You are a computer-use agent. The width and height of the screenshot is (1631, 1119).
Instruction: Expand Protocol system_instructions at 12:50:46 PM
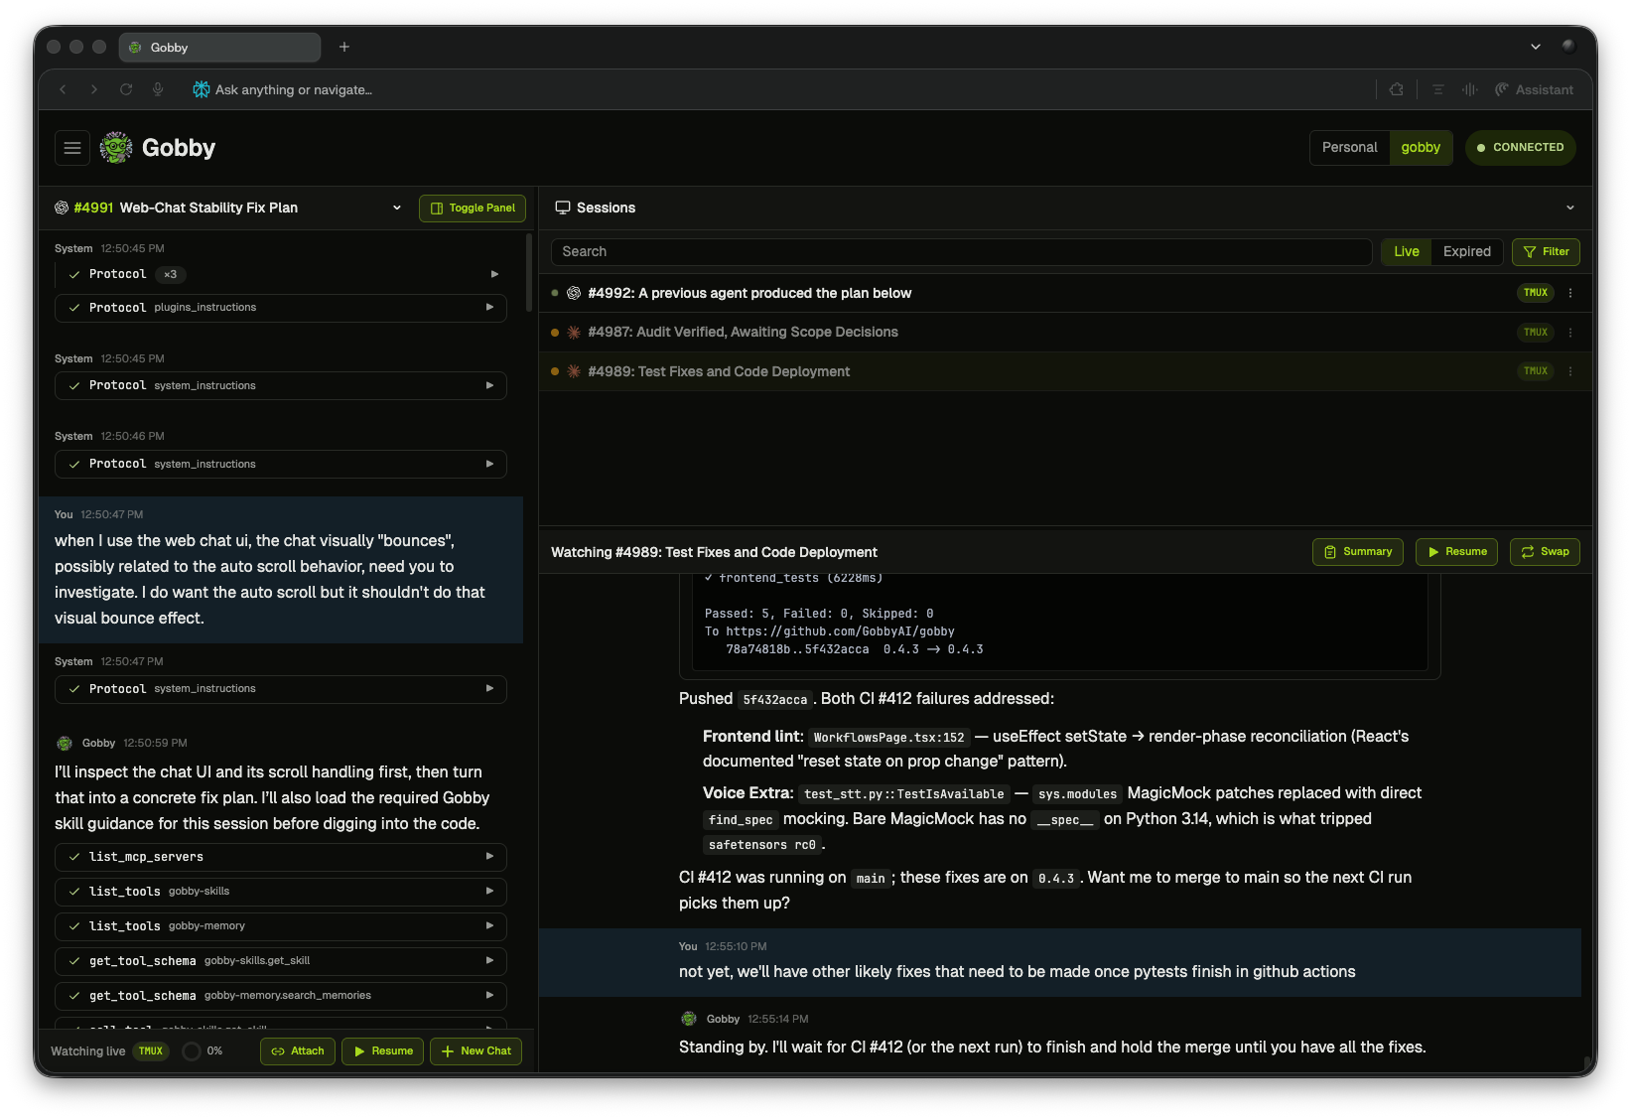click(x=281, y=464)
